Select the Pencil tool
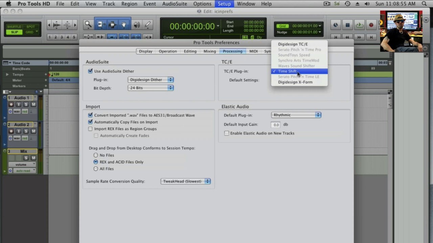Screen dimensions: 433x243 147,25
